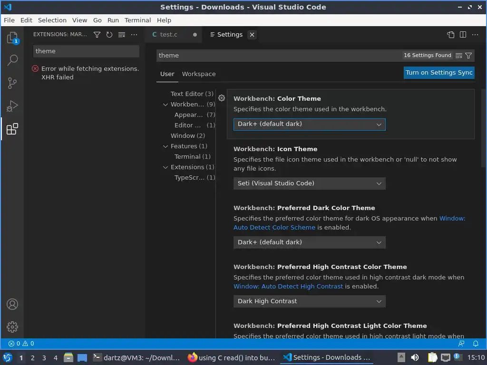The height and width of the screenshot is (365, 487).
Task: Switch to workspace 2 in taskbar
Action: pyautogui.click(x=33, y=358)
